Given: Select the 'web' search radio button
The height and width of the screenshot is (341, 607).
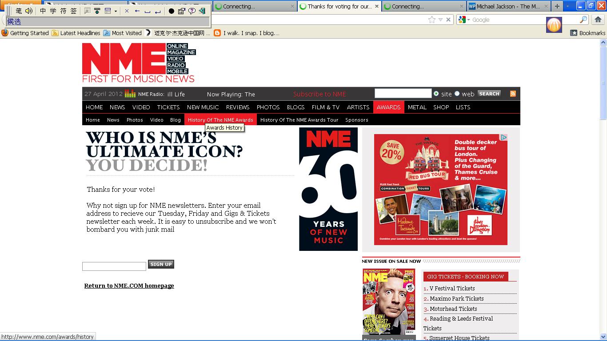Looking at the screenshot, I should 457,94.
